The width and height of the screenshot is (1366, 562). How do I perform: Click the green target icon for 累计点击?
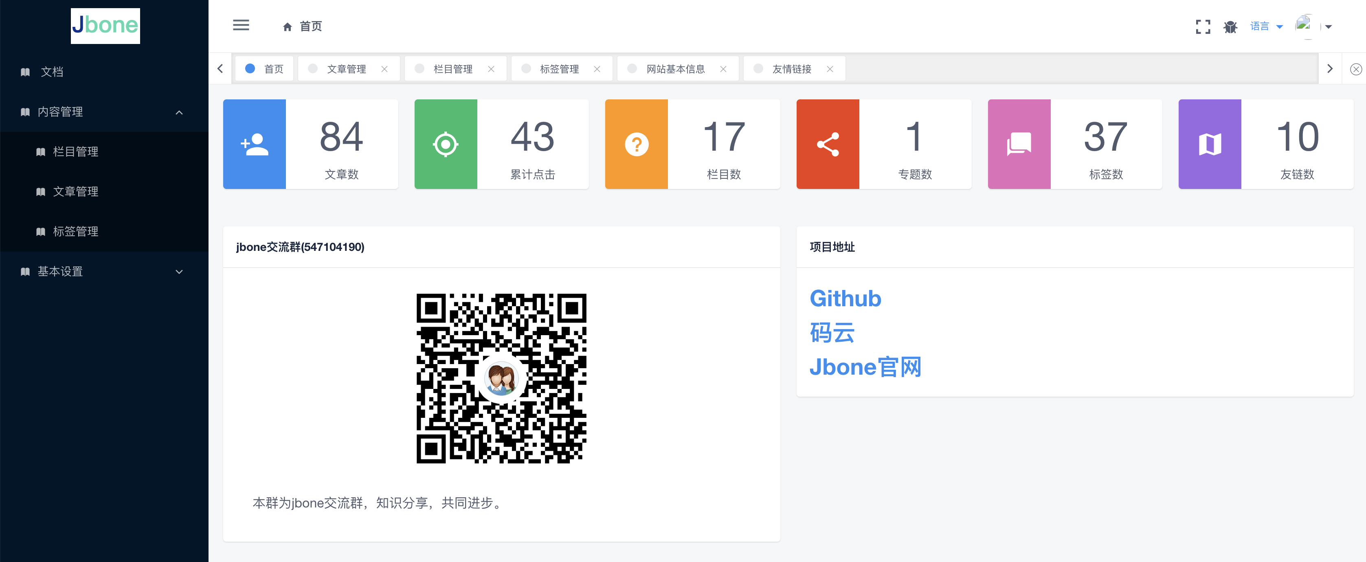(x=446, y=144)
